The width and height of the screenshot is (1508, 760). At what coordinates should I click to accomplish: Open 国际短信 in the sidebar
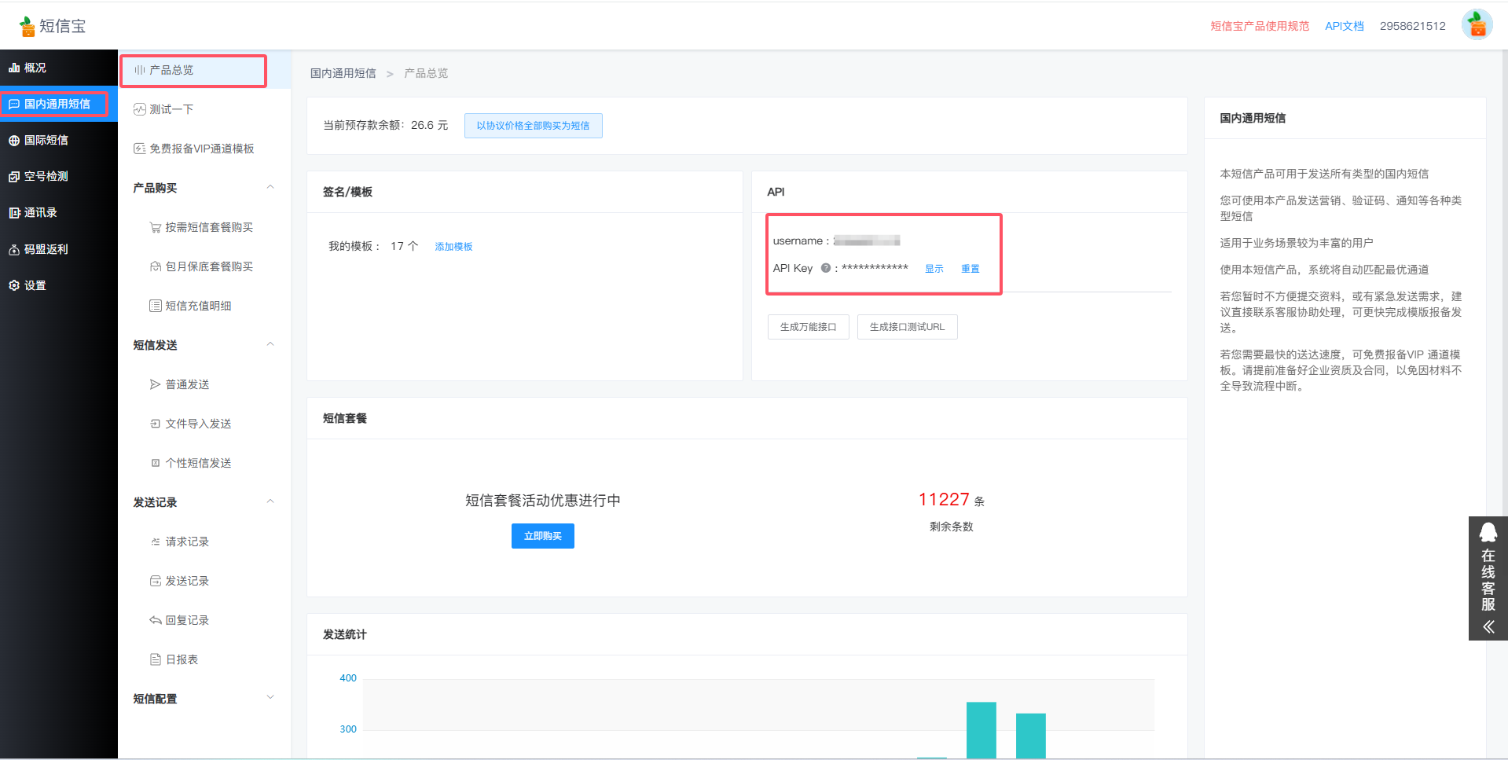59,140
